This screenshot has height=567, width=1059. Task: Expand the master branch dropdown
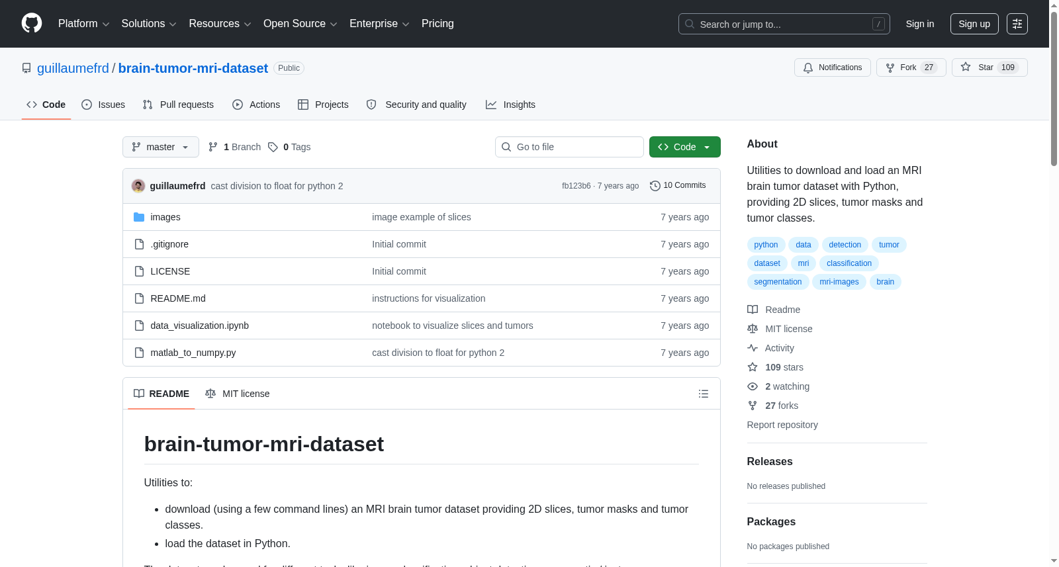pos(161,147)
